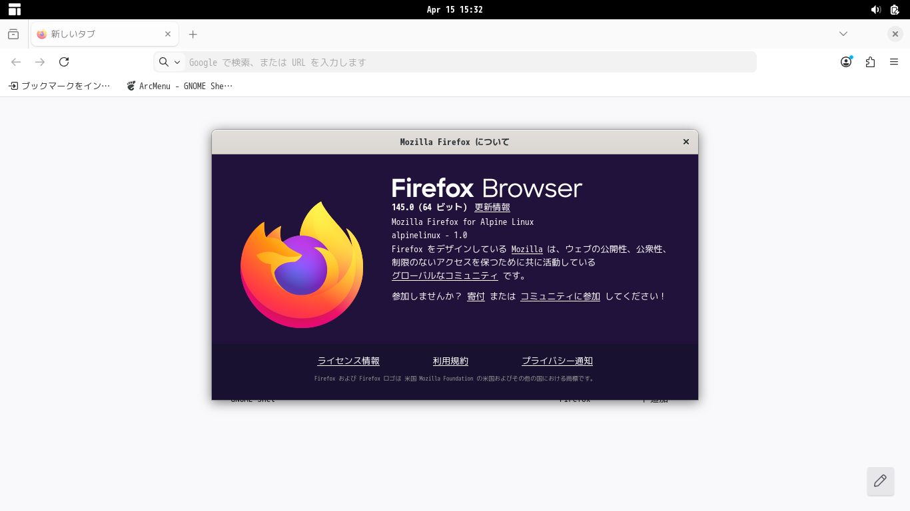Click the Firefox Browser heading wordmark

click(x=487, y=188)
